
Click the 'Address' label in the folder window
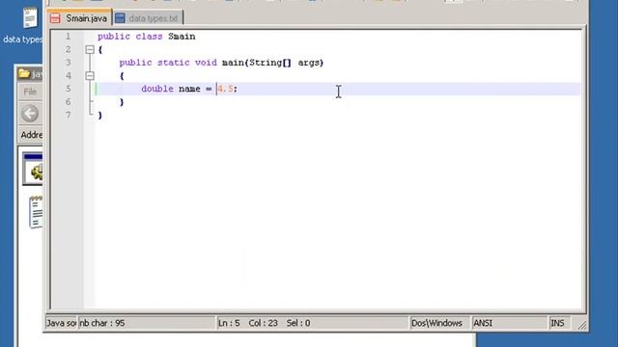tap(32, 135)
